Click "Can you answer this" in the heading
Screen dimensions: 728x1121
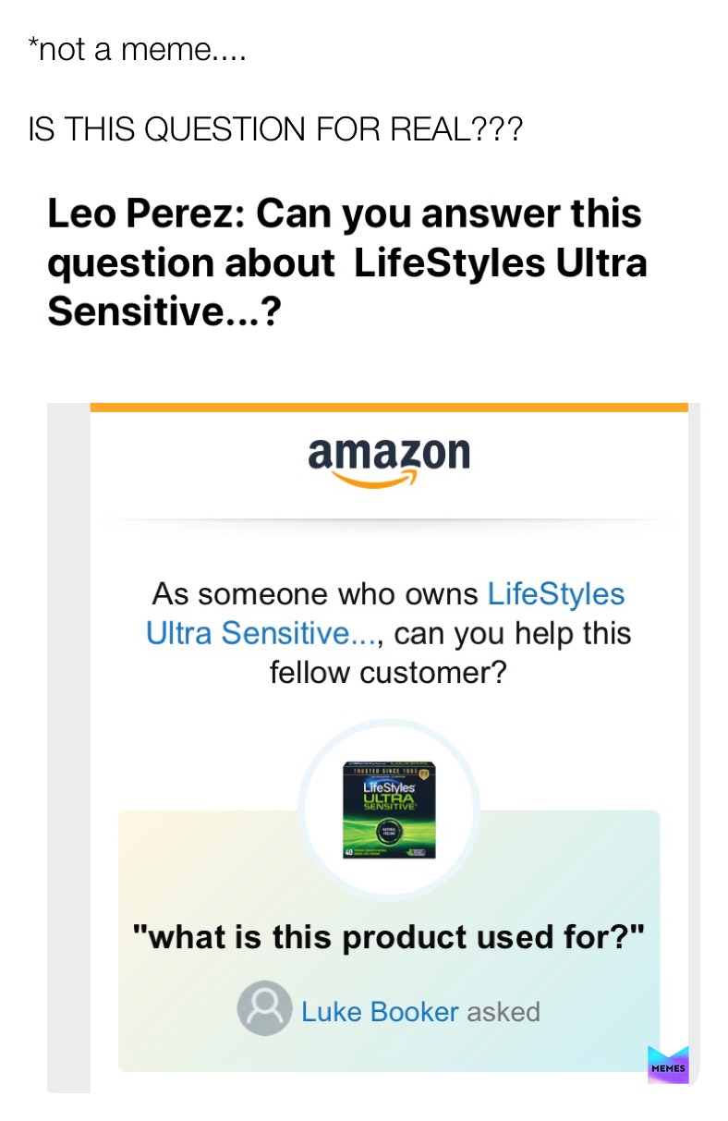pyautogui.click(x=449, y=213)
